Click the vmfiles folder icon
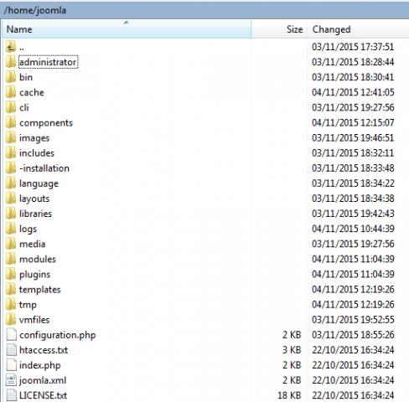The height and width of the screenshot is (402, 409). pyautogui.click(x=11, y=319)
